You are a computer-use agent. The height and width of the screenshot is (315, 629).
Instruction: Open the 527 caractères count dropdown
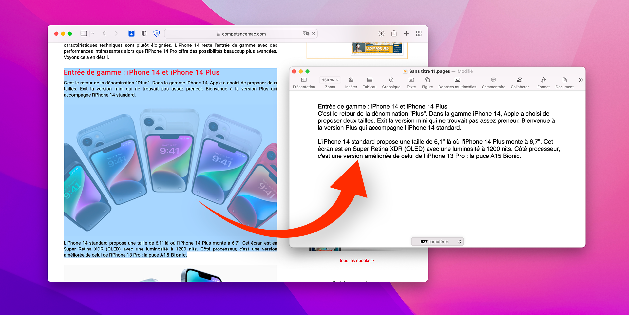tap(437, 242)
